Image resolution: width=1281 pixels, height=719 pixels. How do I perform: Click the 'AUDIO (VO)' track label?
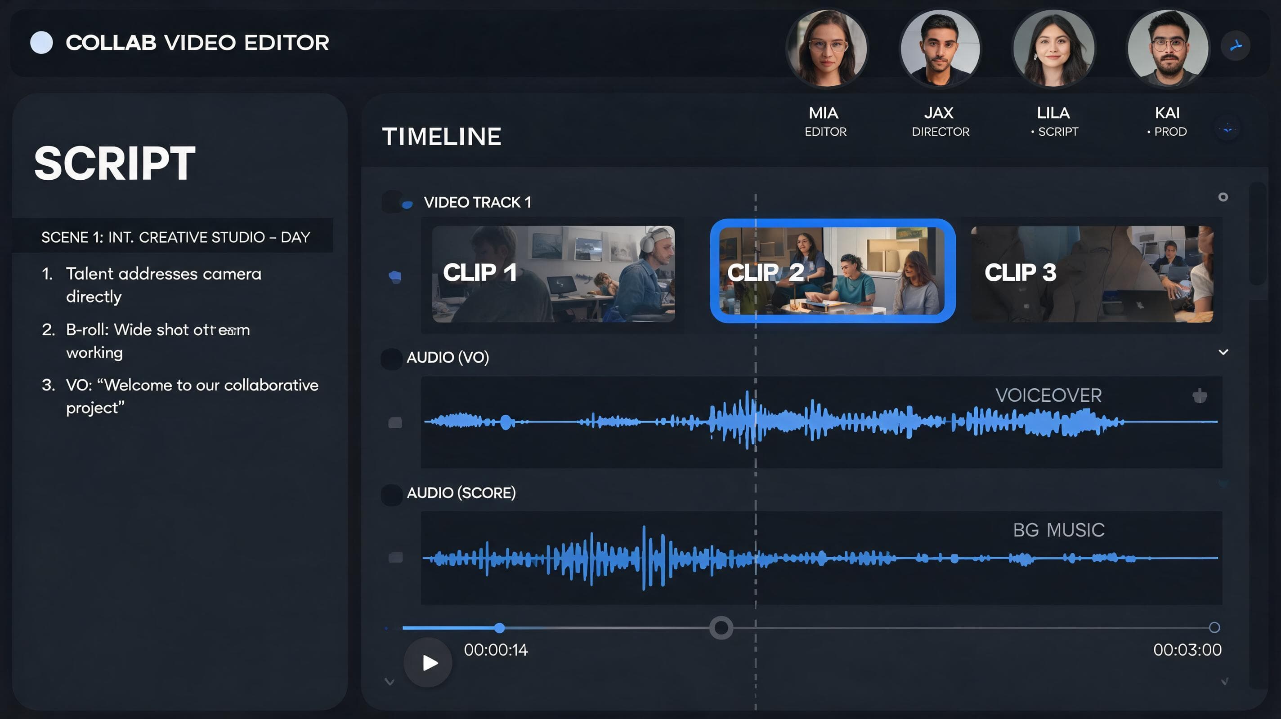pyautogui.click(x=448, y=357)
